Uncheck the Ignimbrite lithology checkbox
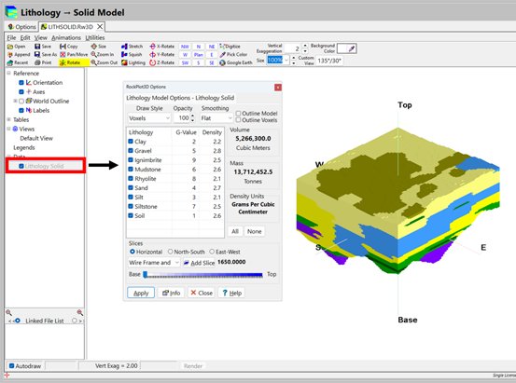This screenshot has width=516, height=383. 131,160
